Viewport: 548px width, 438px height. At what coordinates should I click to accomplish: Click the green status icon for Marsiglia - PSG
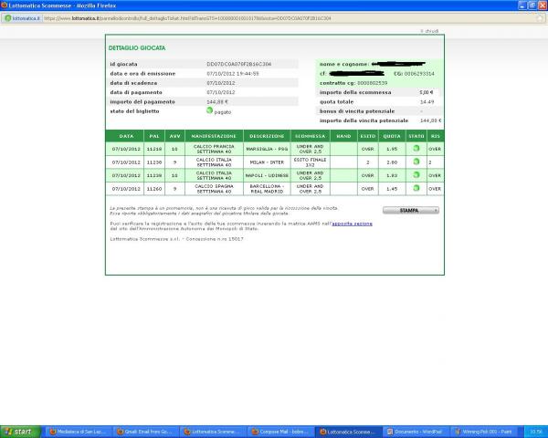pos(416,149)
